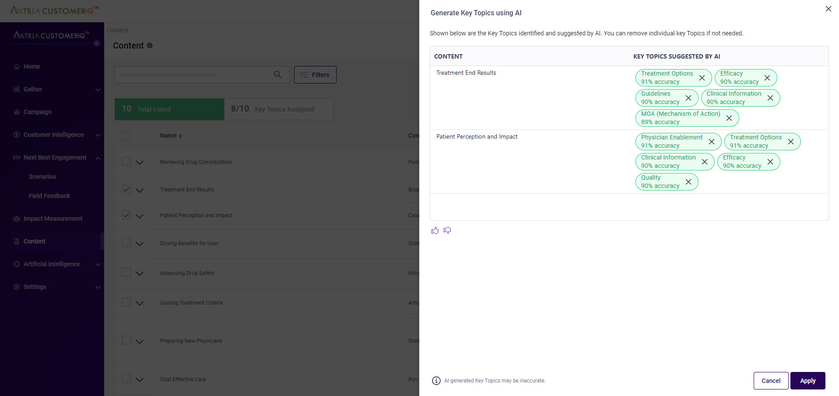Expand the Reviewing Drug Comorbidities row
The width and height of the screenshot is (839, 396).
pos(139,162)
